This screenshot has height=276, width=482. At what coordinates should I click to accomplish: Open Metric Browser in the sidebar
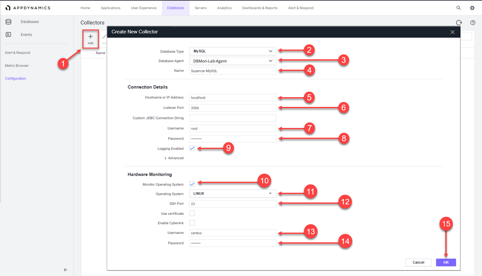[17, 65]
